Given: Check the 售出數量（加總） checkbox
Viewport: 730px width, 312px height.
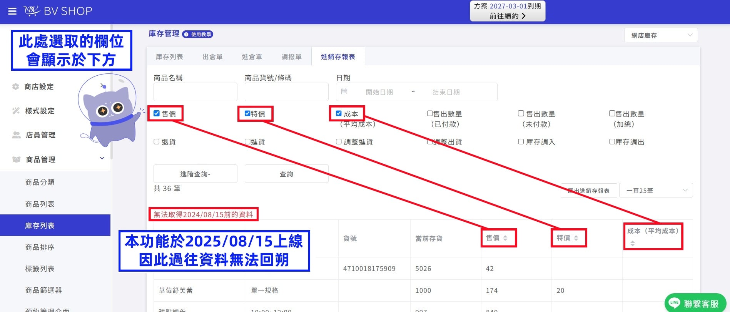Looking at the screenshot, I should coord(612,113).
